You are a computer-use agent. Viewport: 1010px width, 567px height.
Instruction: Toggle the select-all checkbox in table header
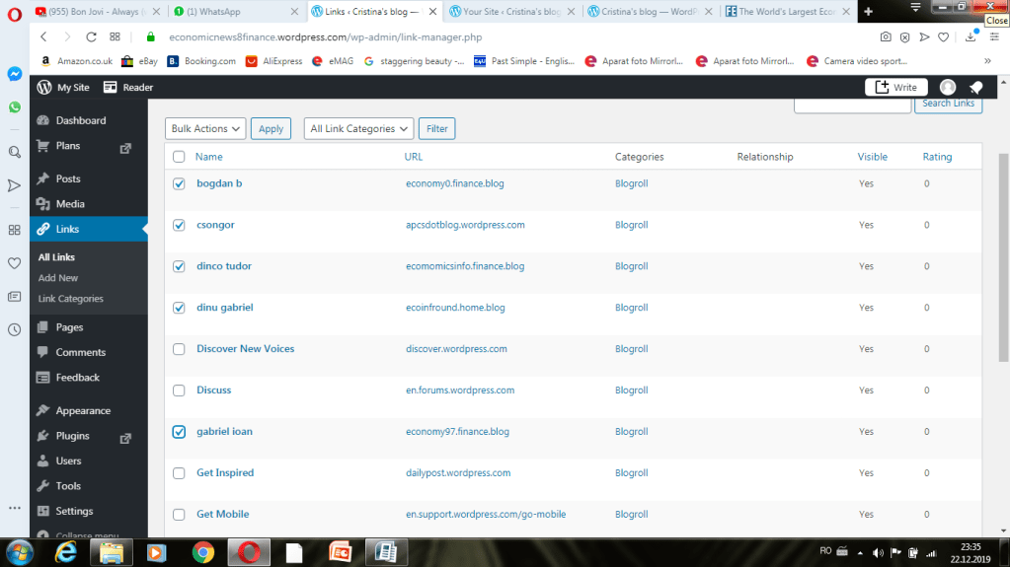tap(179, 157)
